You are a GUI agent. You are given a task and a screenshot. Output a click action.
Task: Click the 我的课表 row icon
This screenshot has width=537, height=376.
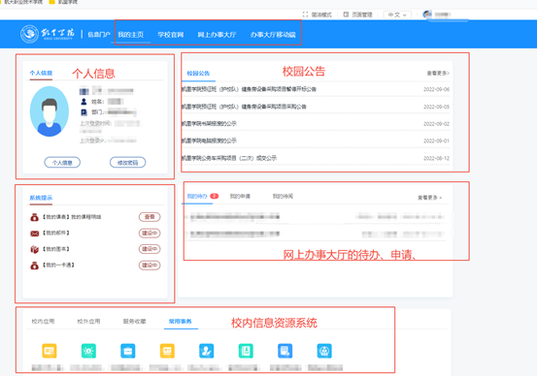[34, 217]
